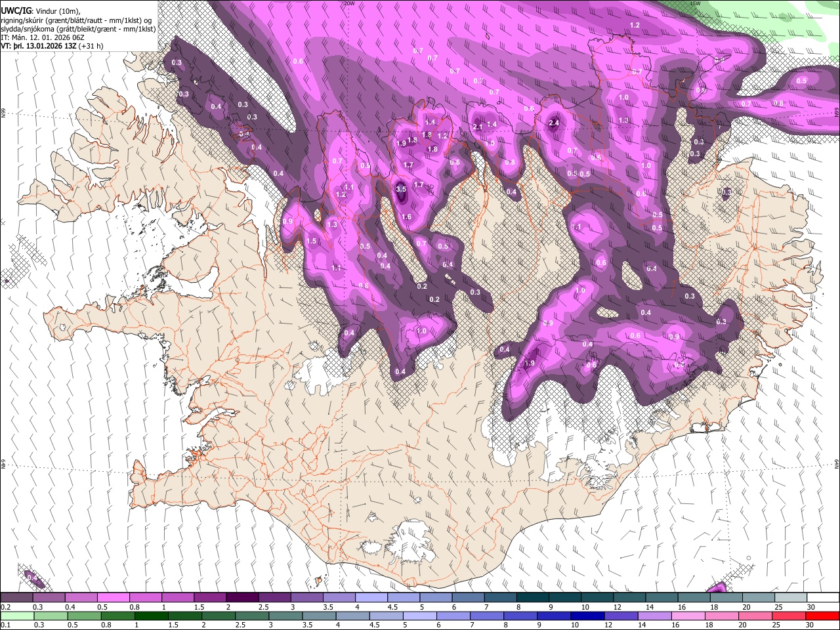Click the 66N latitude label at right edge
Viewport: 840px width, 630px height.
pyautogui.click(x=837, y=113)
